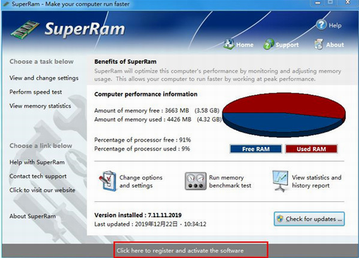
Task: Click to visit our website link
Action: (x=42, y=190)
